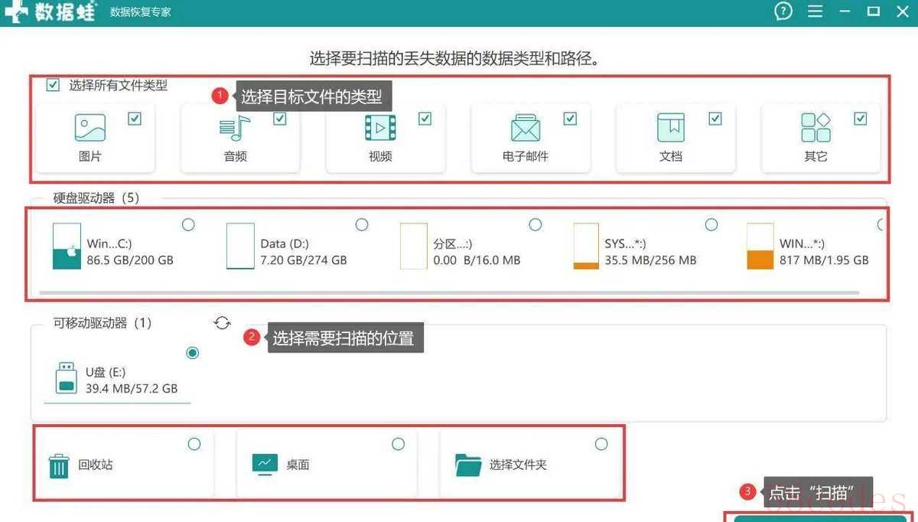Open the help question mark icon

(x=783, y=11)
